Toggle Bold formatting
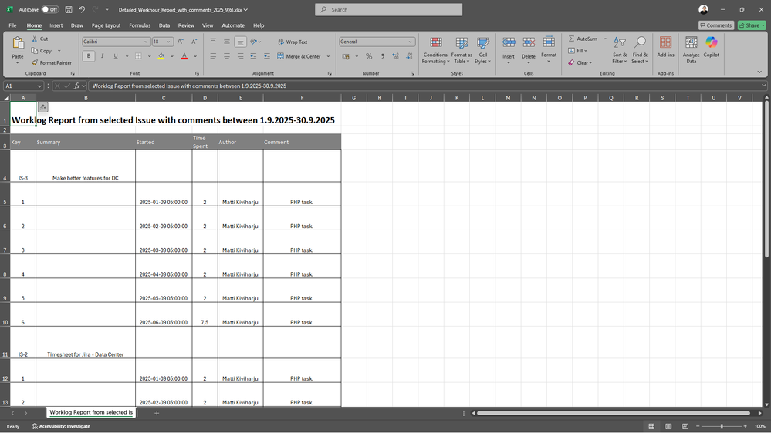The image size is (771, 433). point(89,56)
